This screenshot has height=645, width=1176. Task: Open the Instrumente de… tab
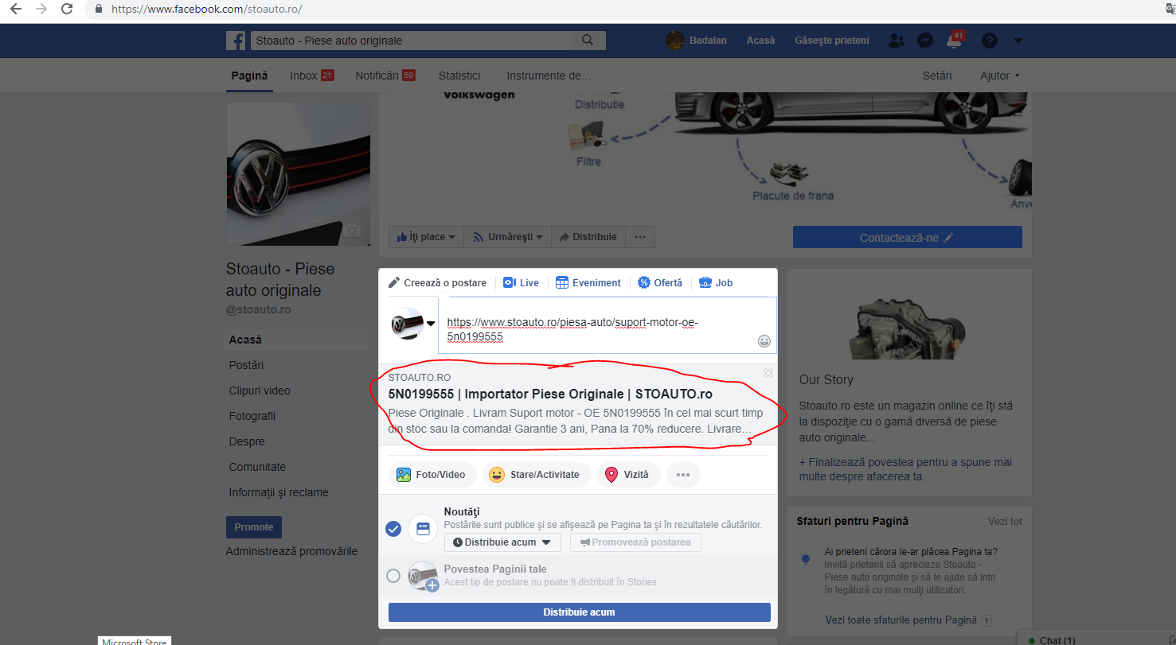[549, 76]
